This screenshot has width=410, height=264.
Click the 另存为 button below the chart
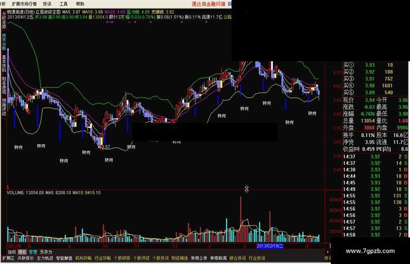pyautogui.click(x=46, y=252)
